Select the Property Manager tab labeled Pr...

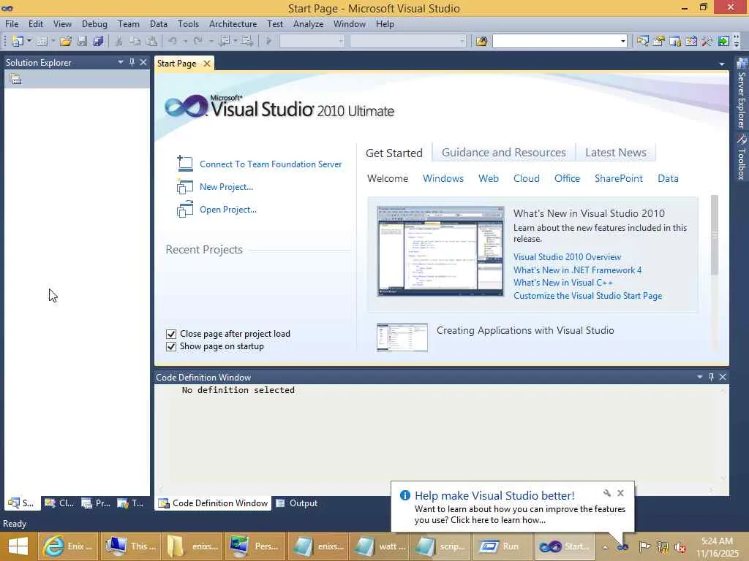point(96,503)
